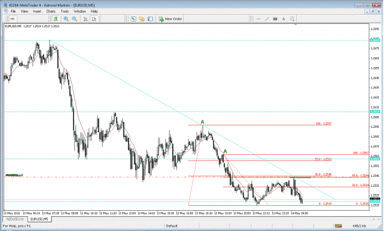384x231 pixels.
Task: Click the For Help, press F1 status text
Action: click(x=17, y=226)
